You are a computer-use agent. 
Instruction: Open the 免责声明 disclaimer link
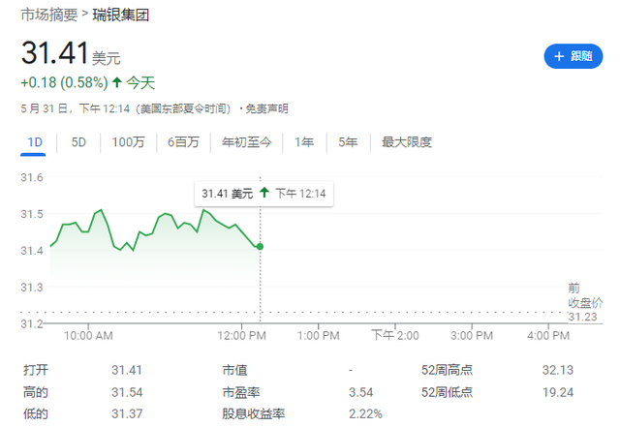tap(267, 108)
